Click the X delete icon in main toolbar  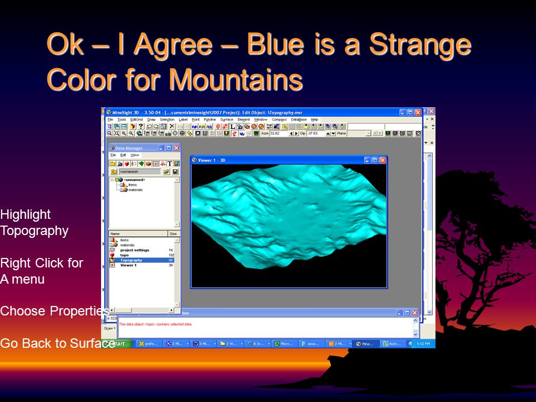click(x=172, y=127)
